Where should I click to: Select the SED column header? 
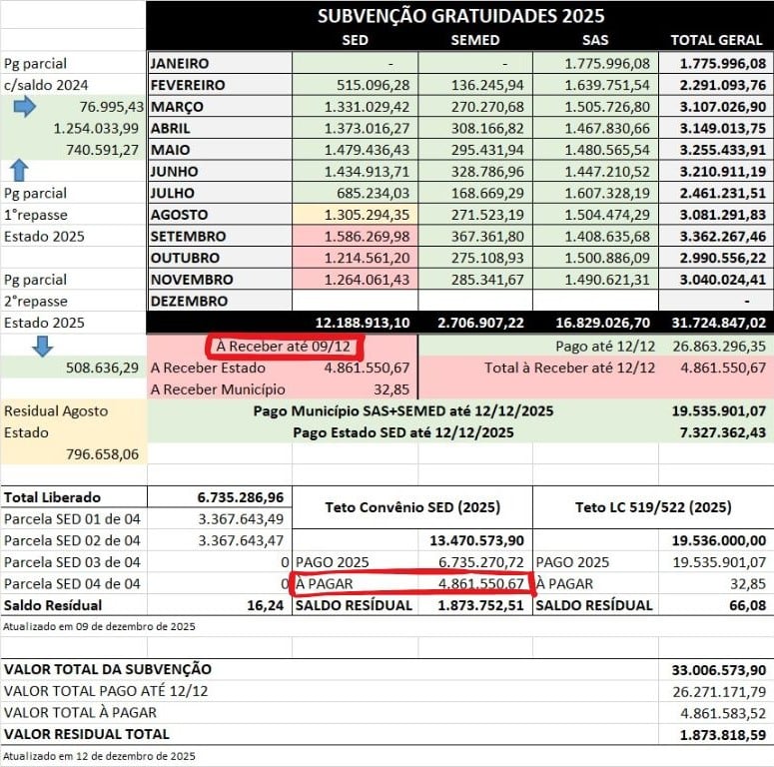click(x=355, y=40)
